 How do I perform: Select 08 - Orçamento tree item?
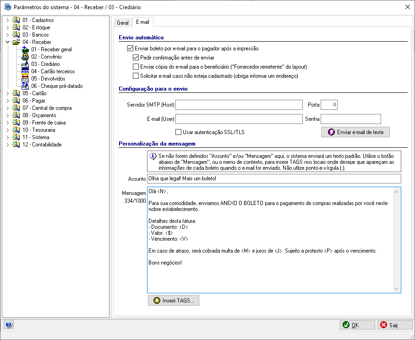[39, 115]
